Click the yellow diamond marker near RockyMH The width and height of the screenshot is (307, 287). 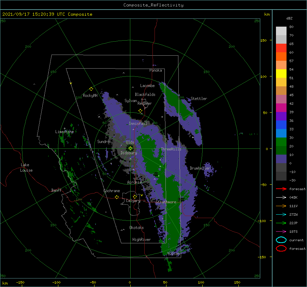click(91, 89)
